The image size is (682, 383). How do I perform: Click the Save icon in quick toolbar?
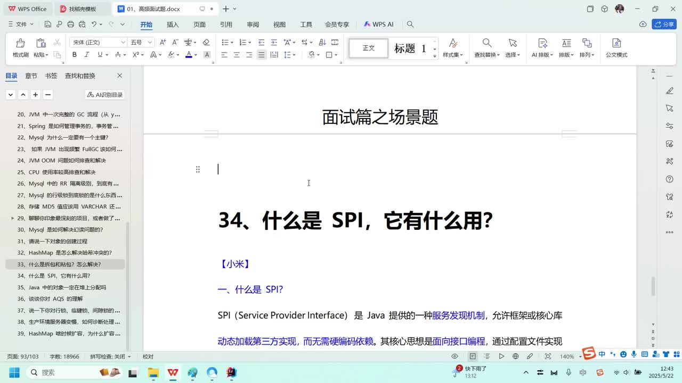click(48, 24)
